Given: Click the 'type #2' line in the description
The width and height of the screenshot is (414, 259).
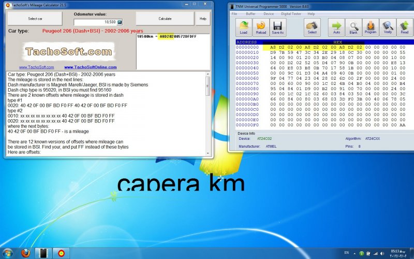Looking at the screenshot, I should [x=15, y=111].
